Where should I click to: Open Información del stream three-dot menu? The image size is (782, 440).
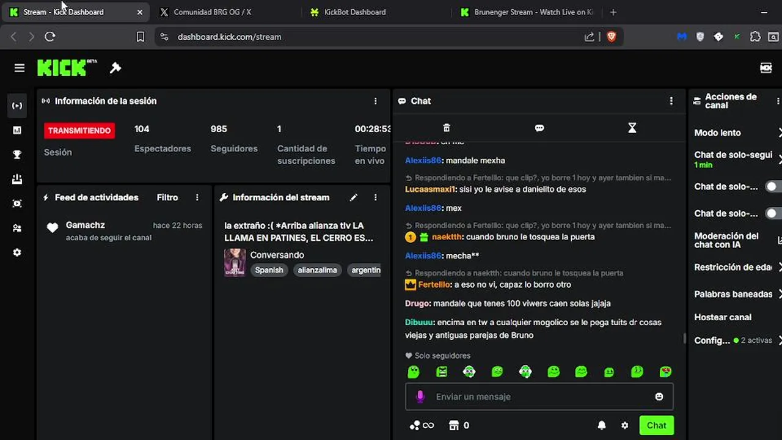(x=376, y=197)
